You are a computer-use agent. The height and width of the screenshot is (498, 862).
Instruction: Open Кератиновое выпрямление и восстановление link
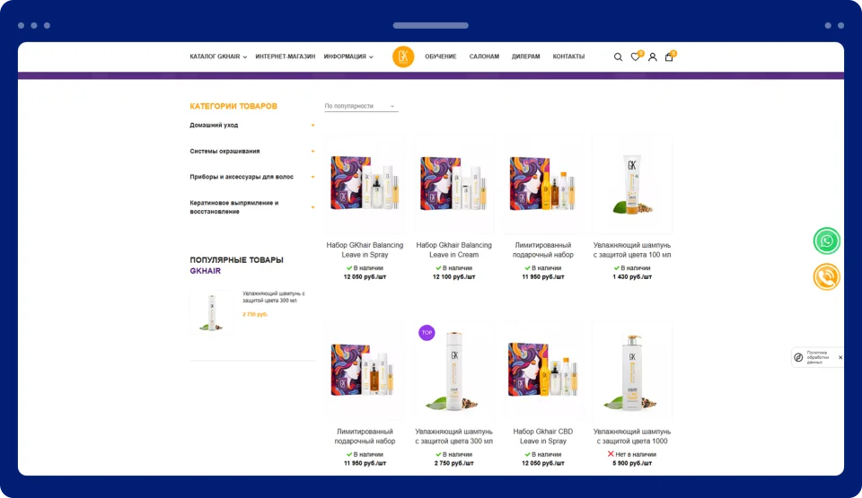(234, 207)
